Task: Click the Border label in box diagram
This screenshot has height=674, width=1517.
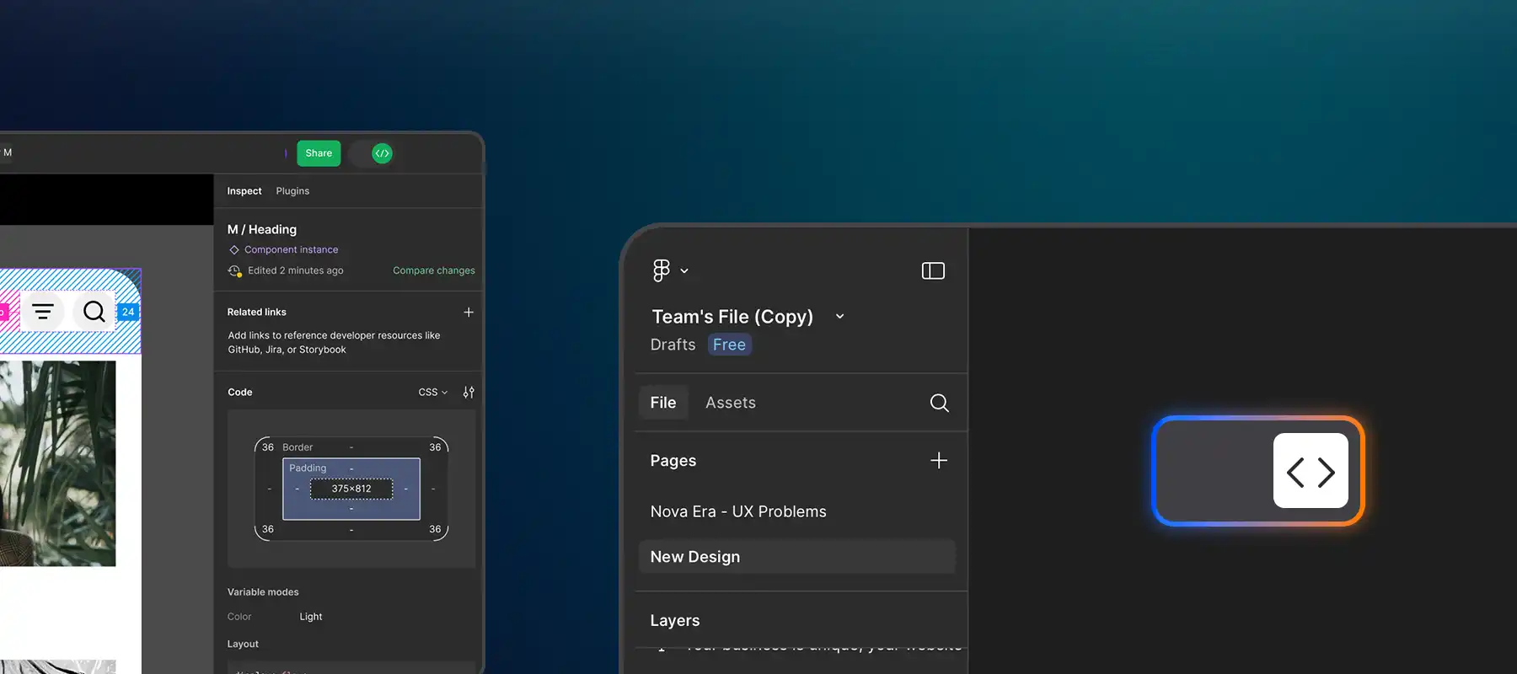Action: click(298, 447)
